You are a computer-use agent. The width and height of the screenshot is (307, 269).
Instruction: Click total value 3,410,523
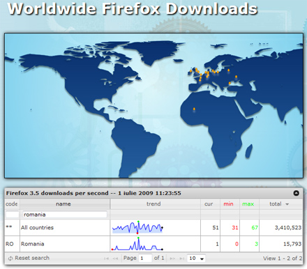click(x=288, y=228)
